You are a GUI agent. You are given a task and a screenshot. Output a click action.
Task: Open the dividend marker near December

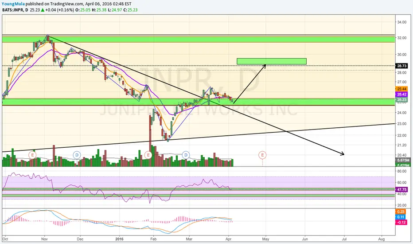[x=77, y=155]
